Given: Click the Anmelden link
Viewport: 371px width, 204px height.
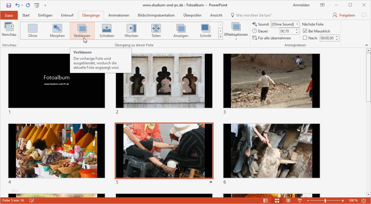Looking at the screenshot, I should 301,5.
